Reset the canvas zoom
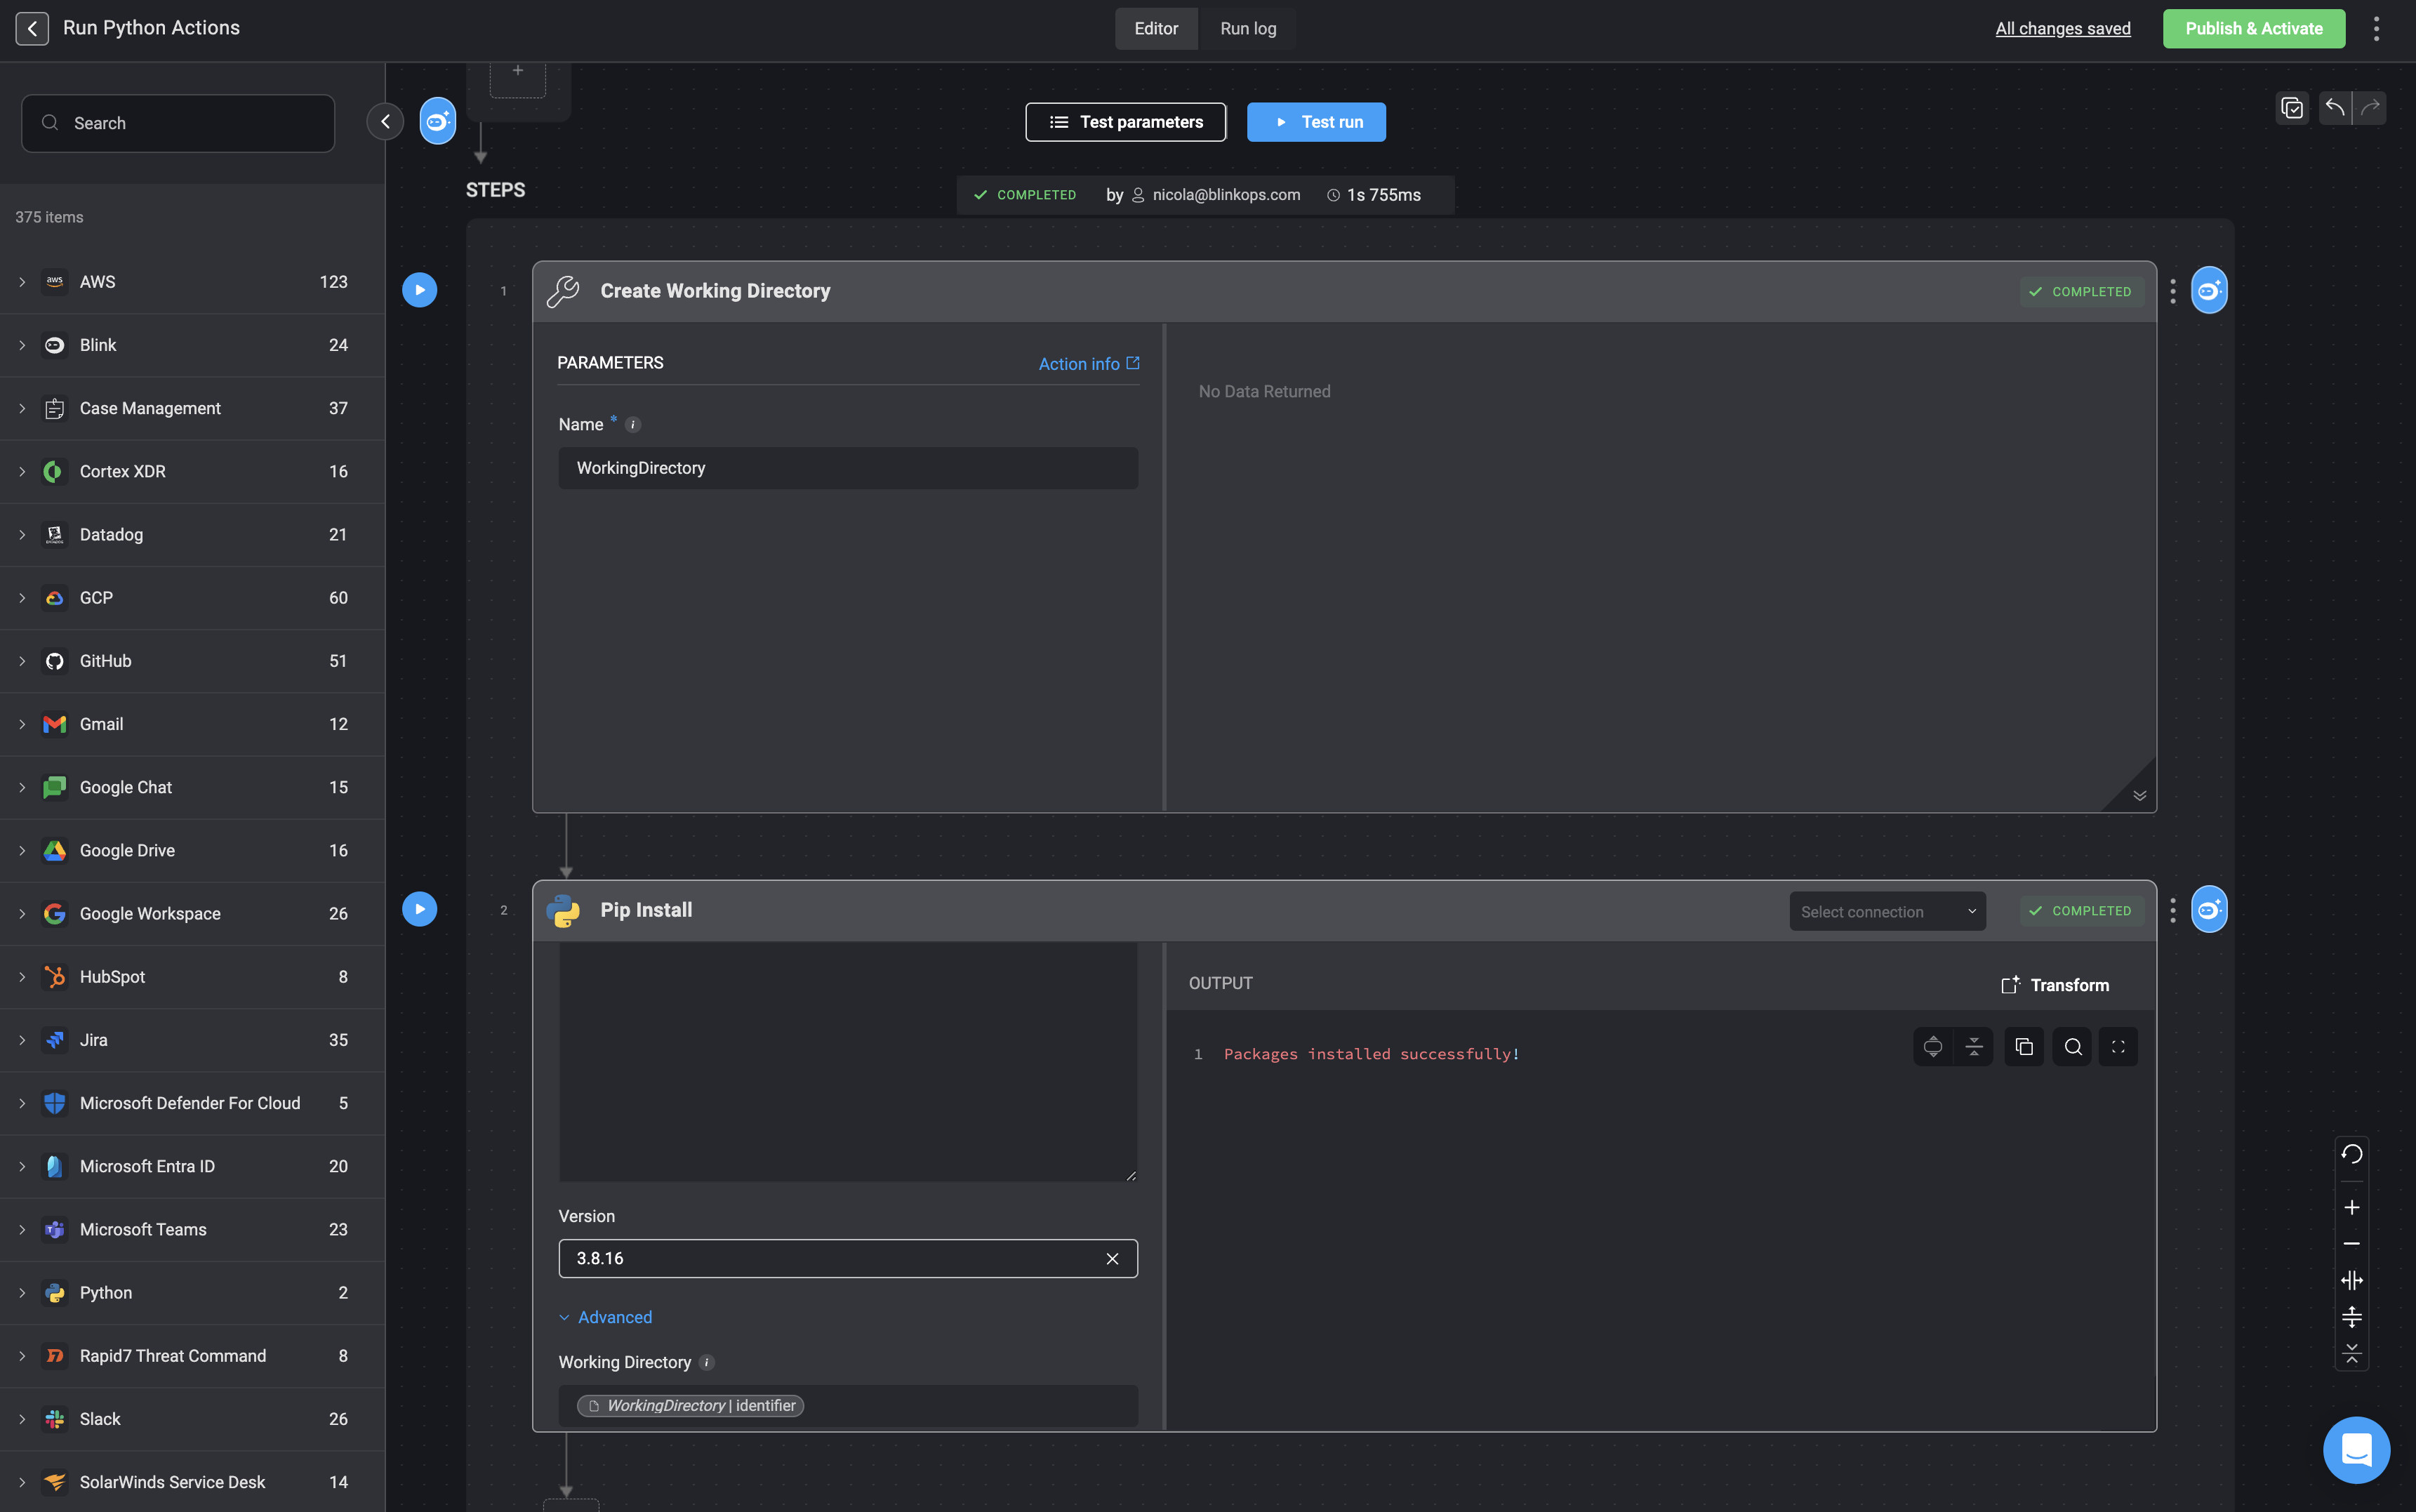Viewport: 2416px width, 1512px height. click(2351, 1154)
